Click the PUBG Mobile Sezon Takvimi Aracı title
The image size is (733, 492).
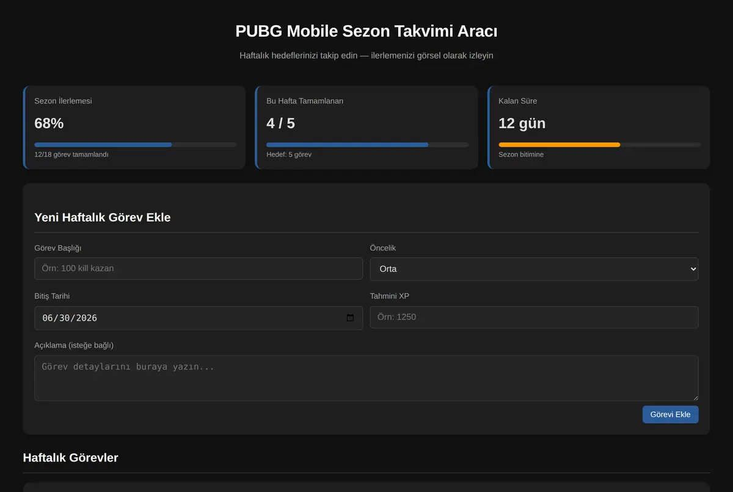(x=366, y=31)
